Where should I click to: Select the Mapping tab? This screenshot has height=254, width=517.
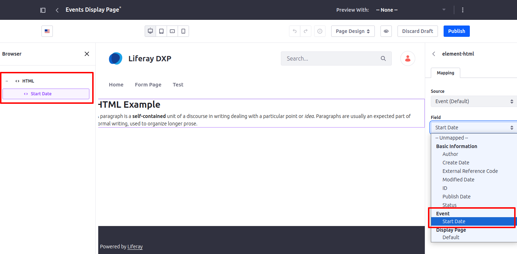(x=445, y=73)
